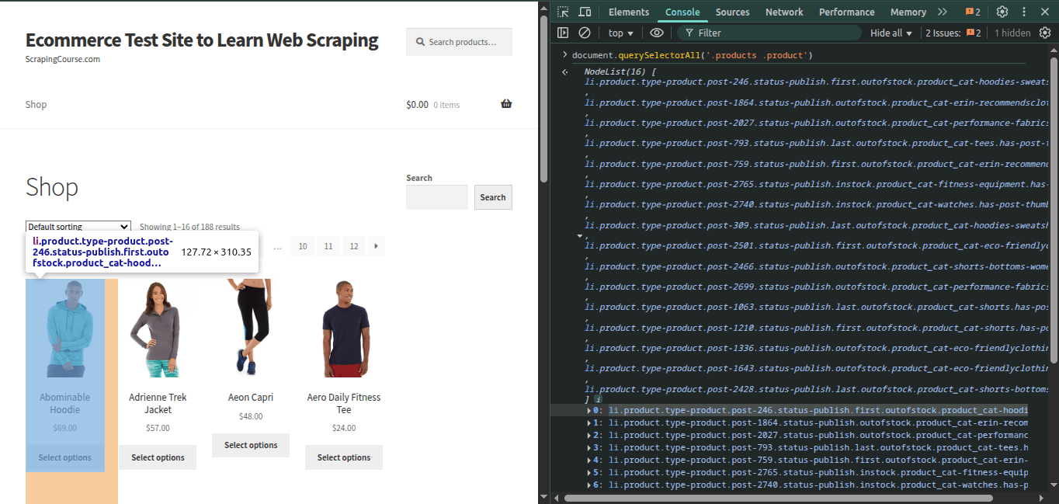
Task: Open the Aeon Capri product image
Action: coord(251,328)
